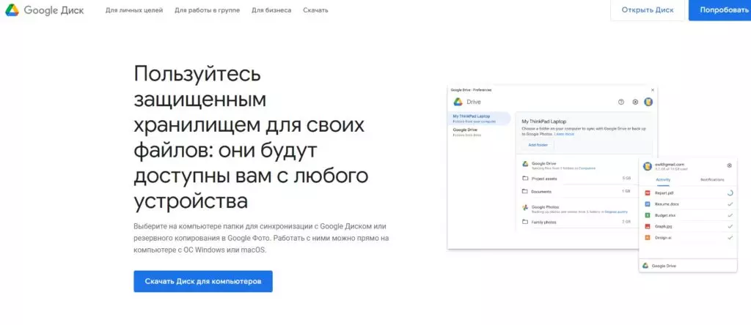Click the checkmark next to Resume.docx
The image size is (751, 325).
pyautogui.click(x=730, y=204)
